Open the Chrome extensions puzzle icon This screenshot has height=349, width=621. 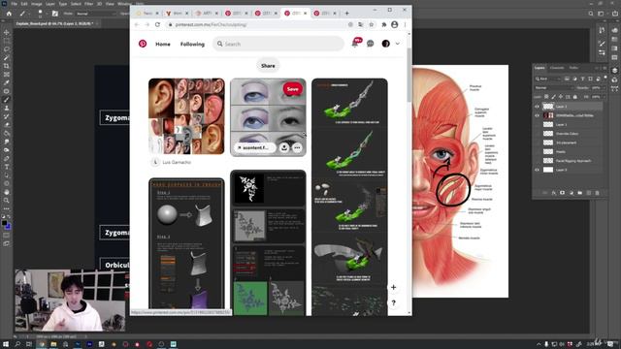pos(384,24)
